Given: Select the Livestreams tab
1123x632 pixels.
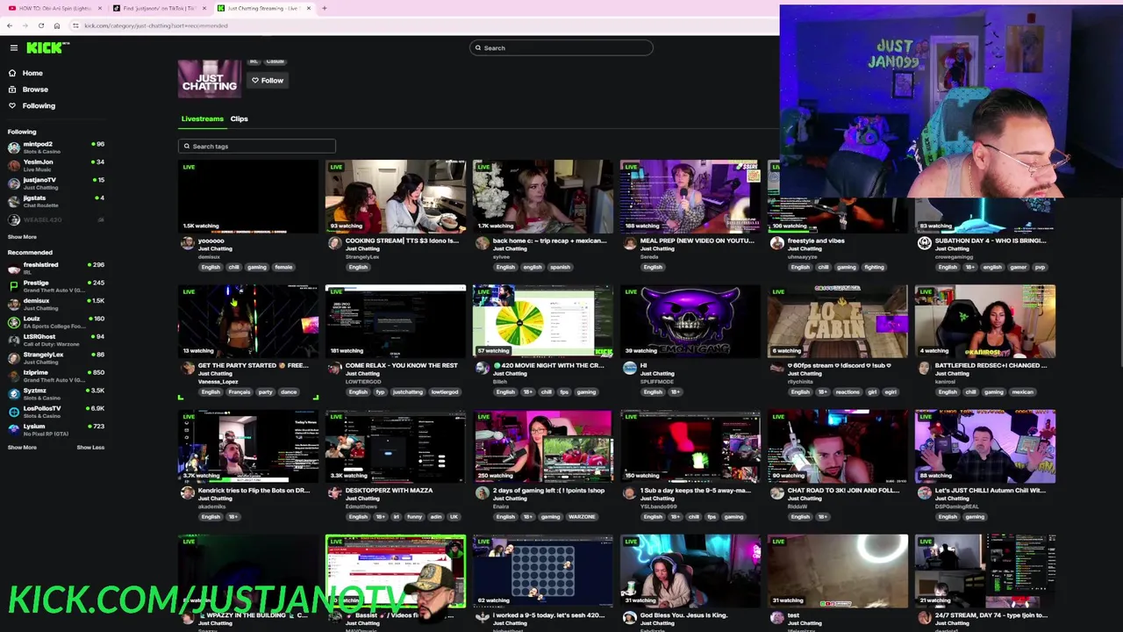Looking at the screenshot, I should click(202, 118).
